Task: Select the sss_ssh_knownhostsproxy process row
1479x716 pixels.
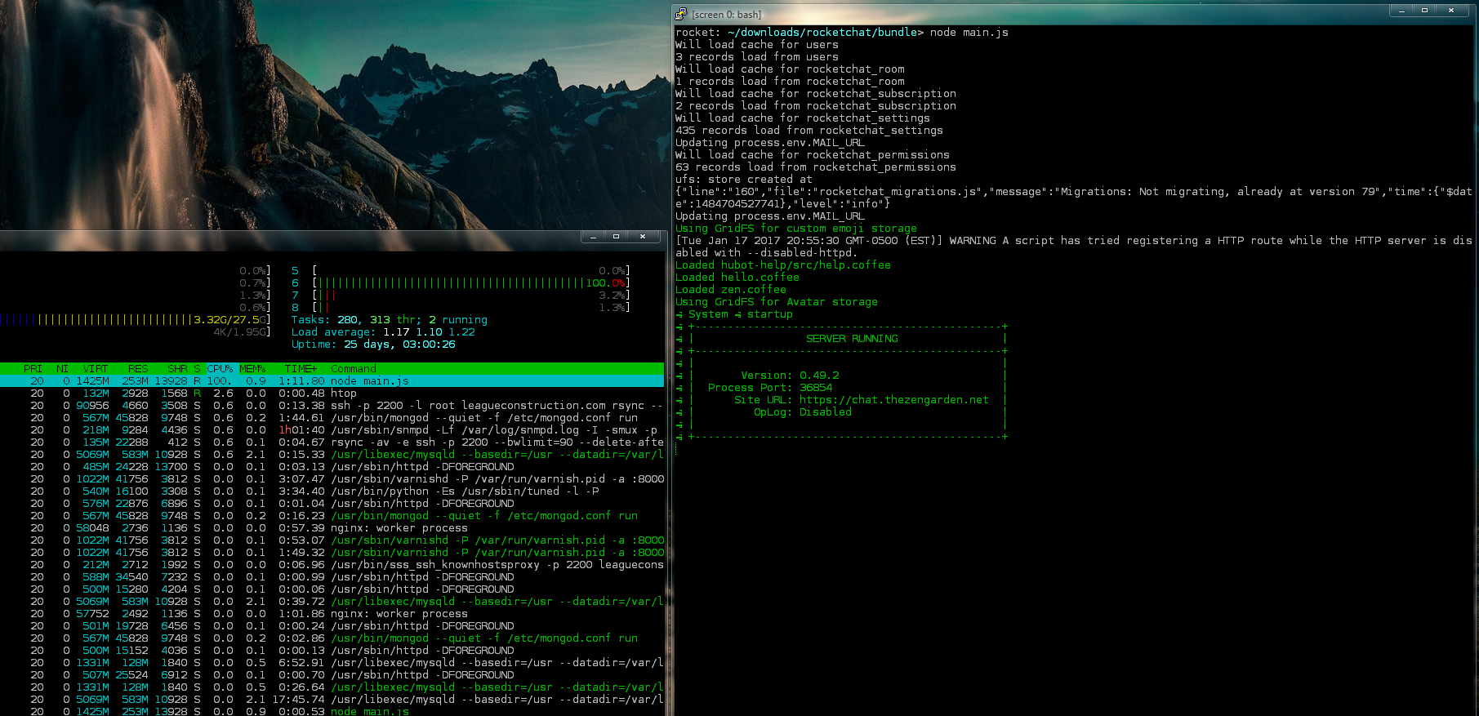Action: 332,565
